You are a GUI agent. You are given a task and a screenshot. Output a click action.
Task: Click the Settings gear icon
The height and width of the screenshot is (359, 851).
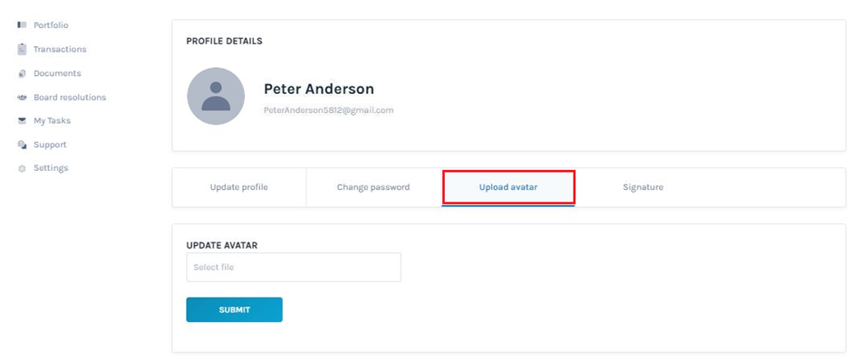tap(23, 168)
